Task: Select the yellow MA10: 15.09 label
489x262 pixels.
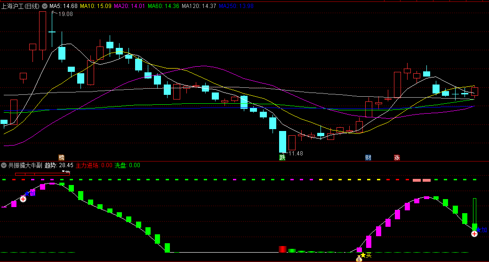Action: click(96, 6)
